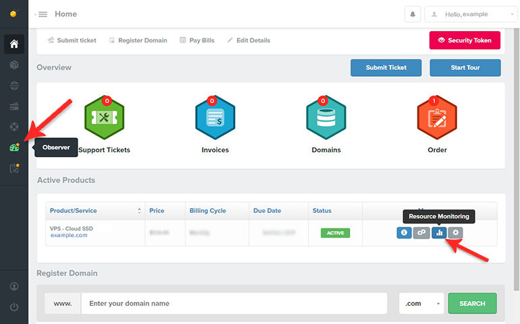Click the Order label under hexagon
520x324 pixels.
tap(437, 150)
